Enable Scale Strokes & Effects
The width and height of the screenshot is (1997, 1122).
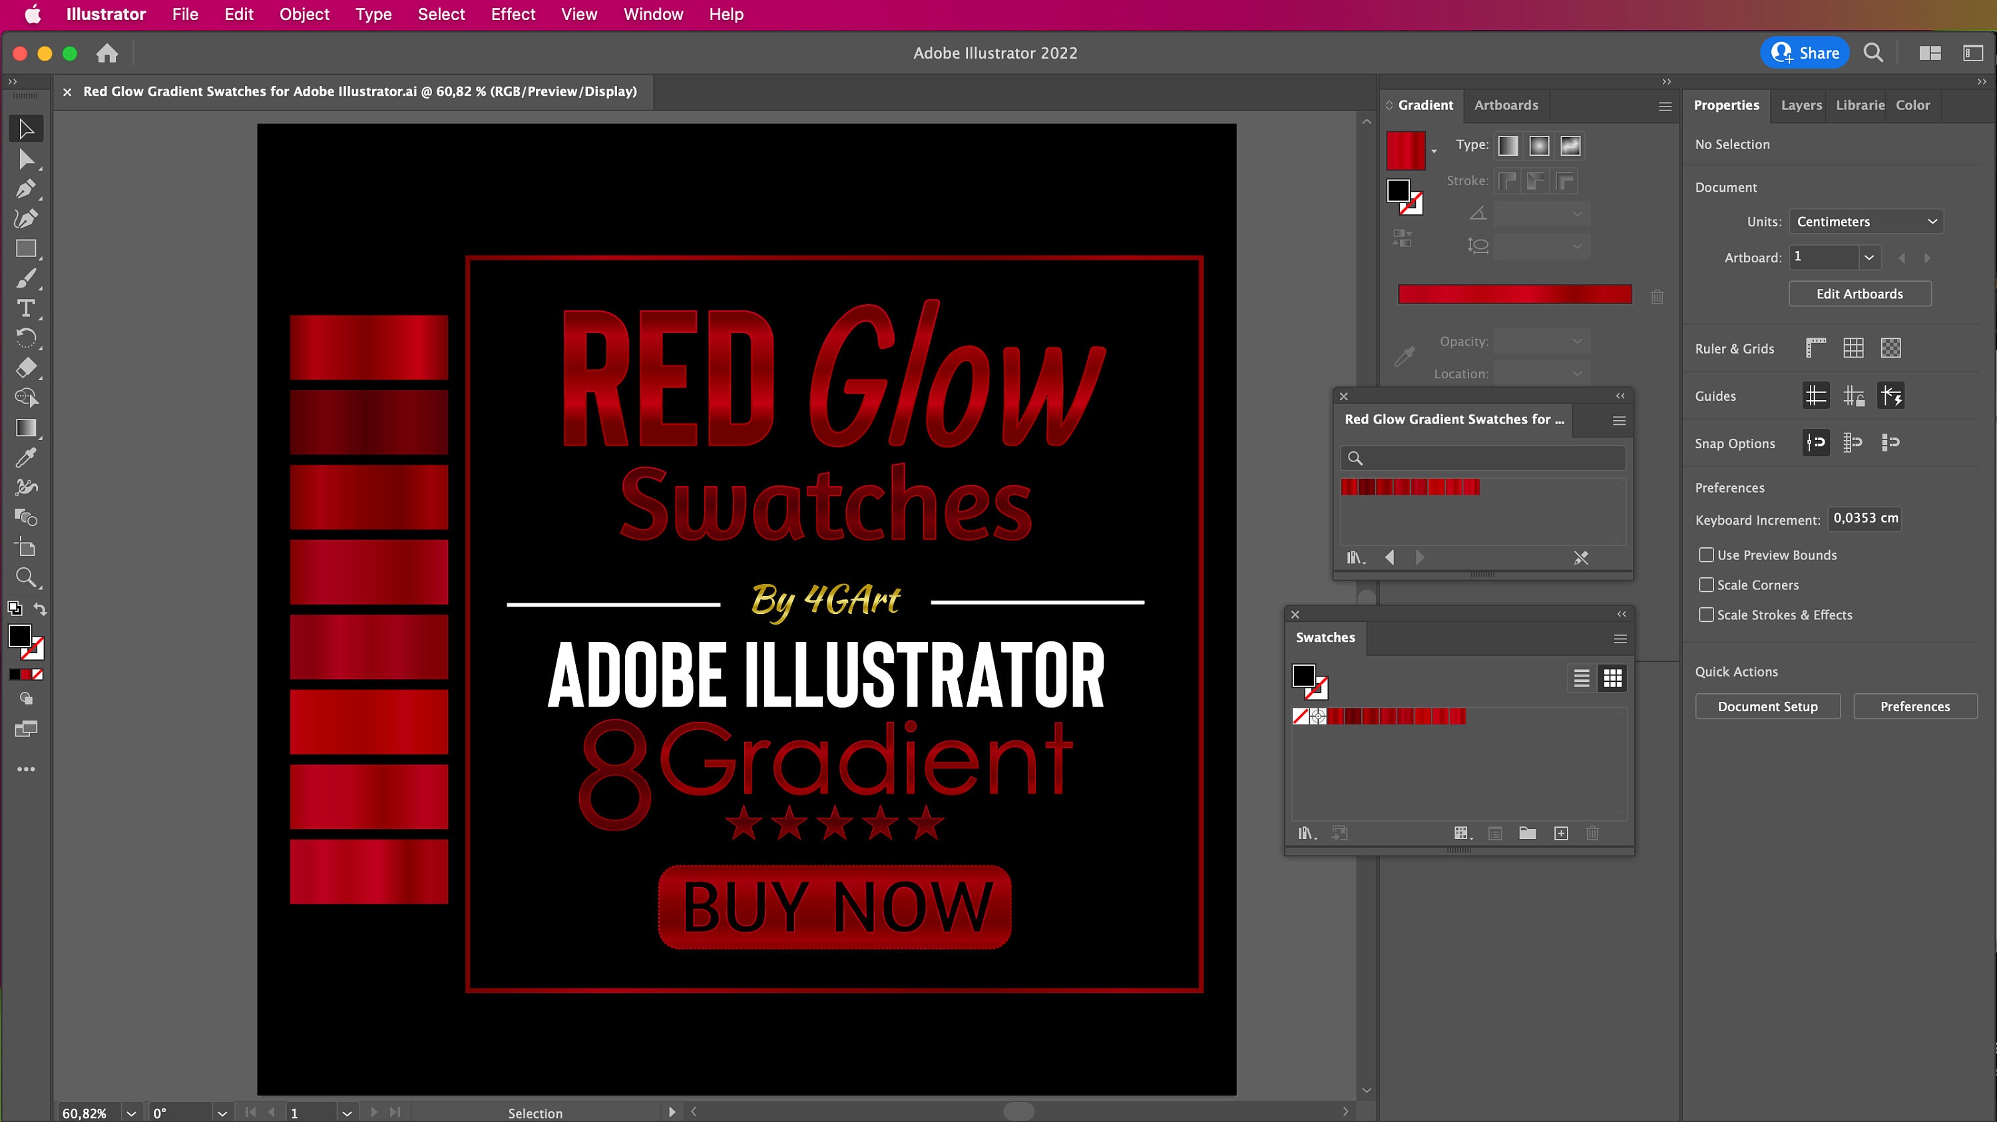click(1705, 614)
